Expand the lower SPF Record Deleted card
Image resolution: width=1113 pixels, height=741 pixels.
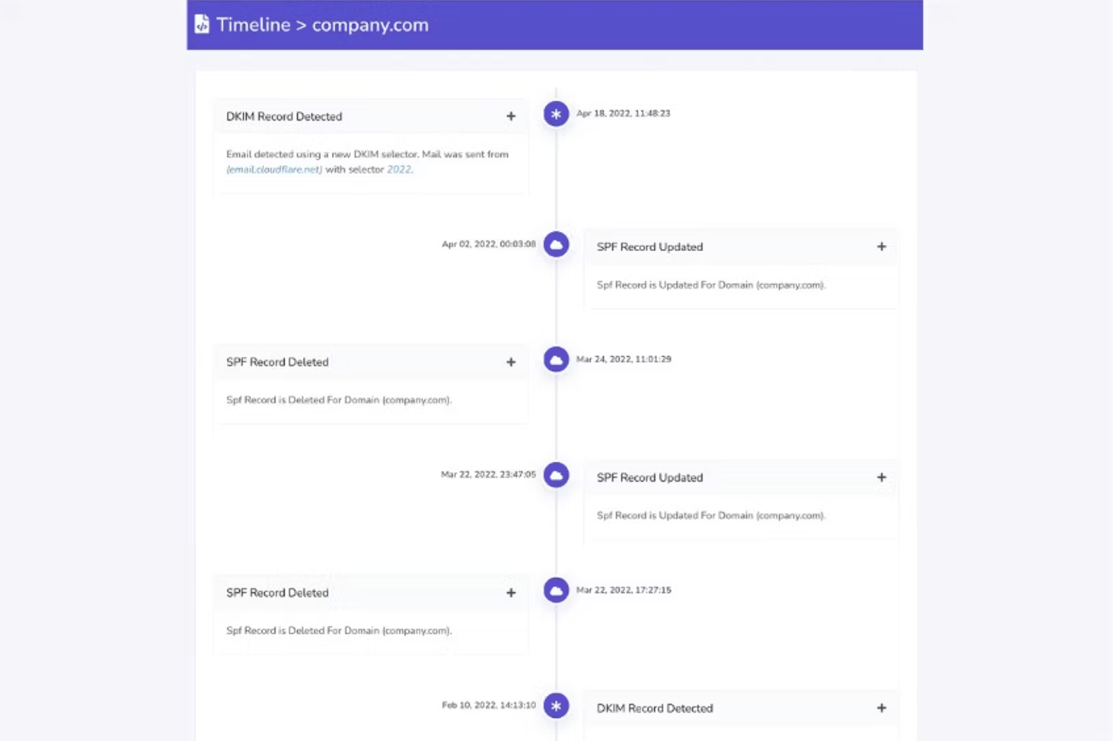coord(511,592)
